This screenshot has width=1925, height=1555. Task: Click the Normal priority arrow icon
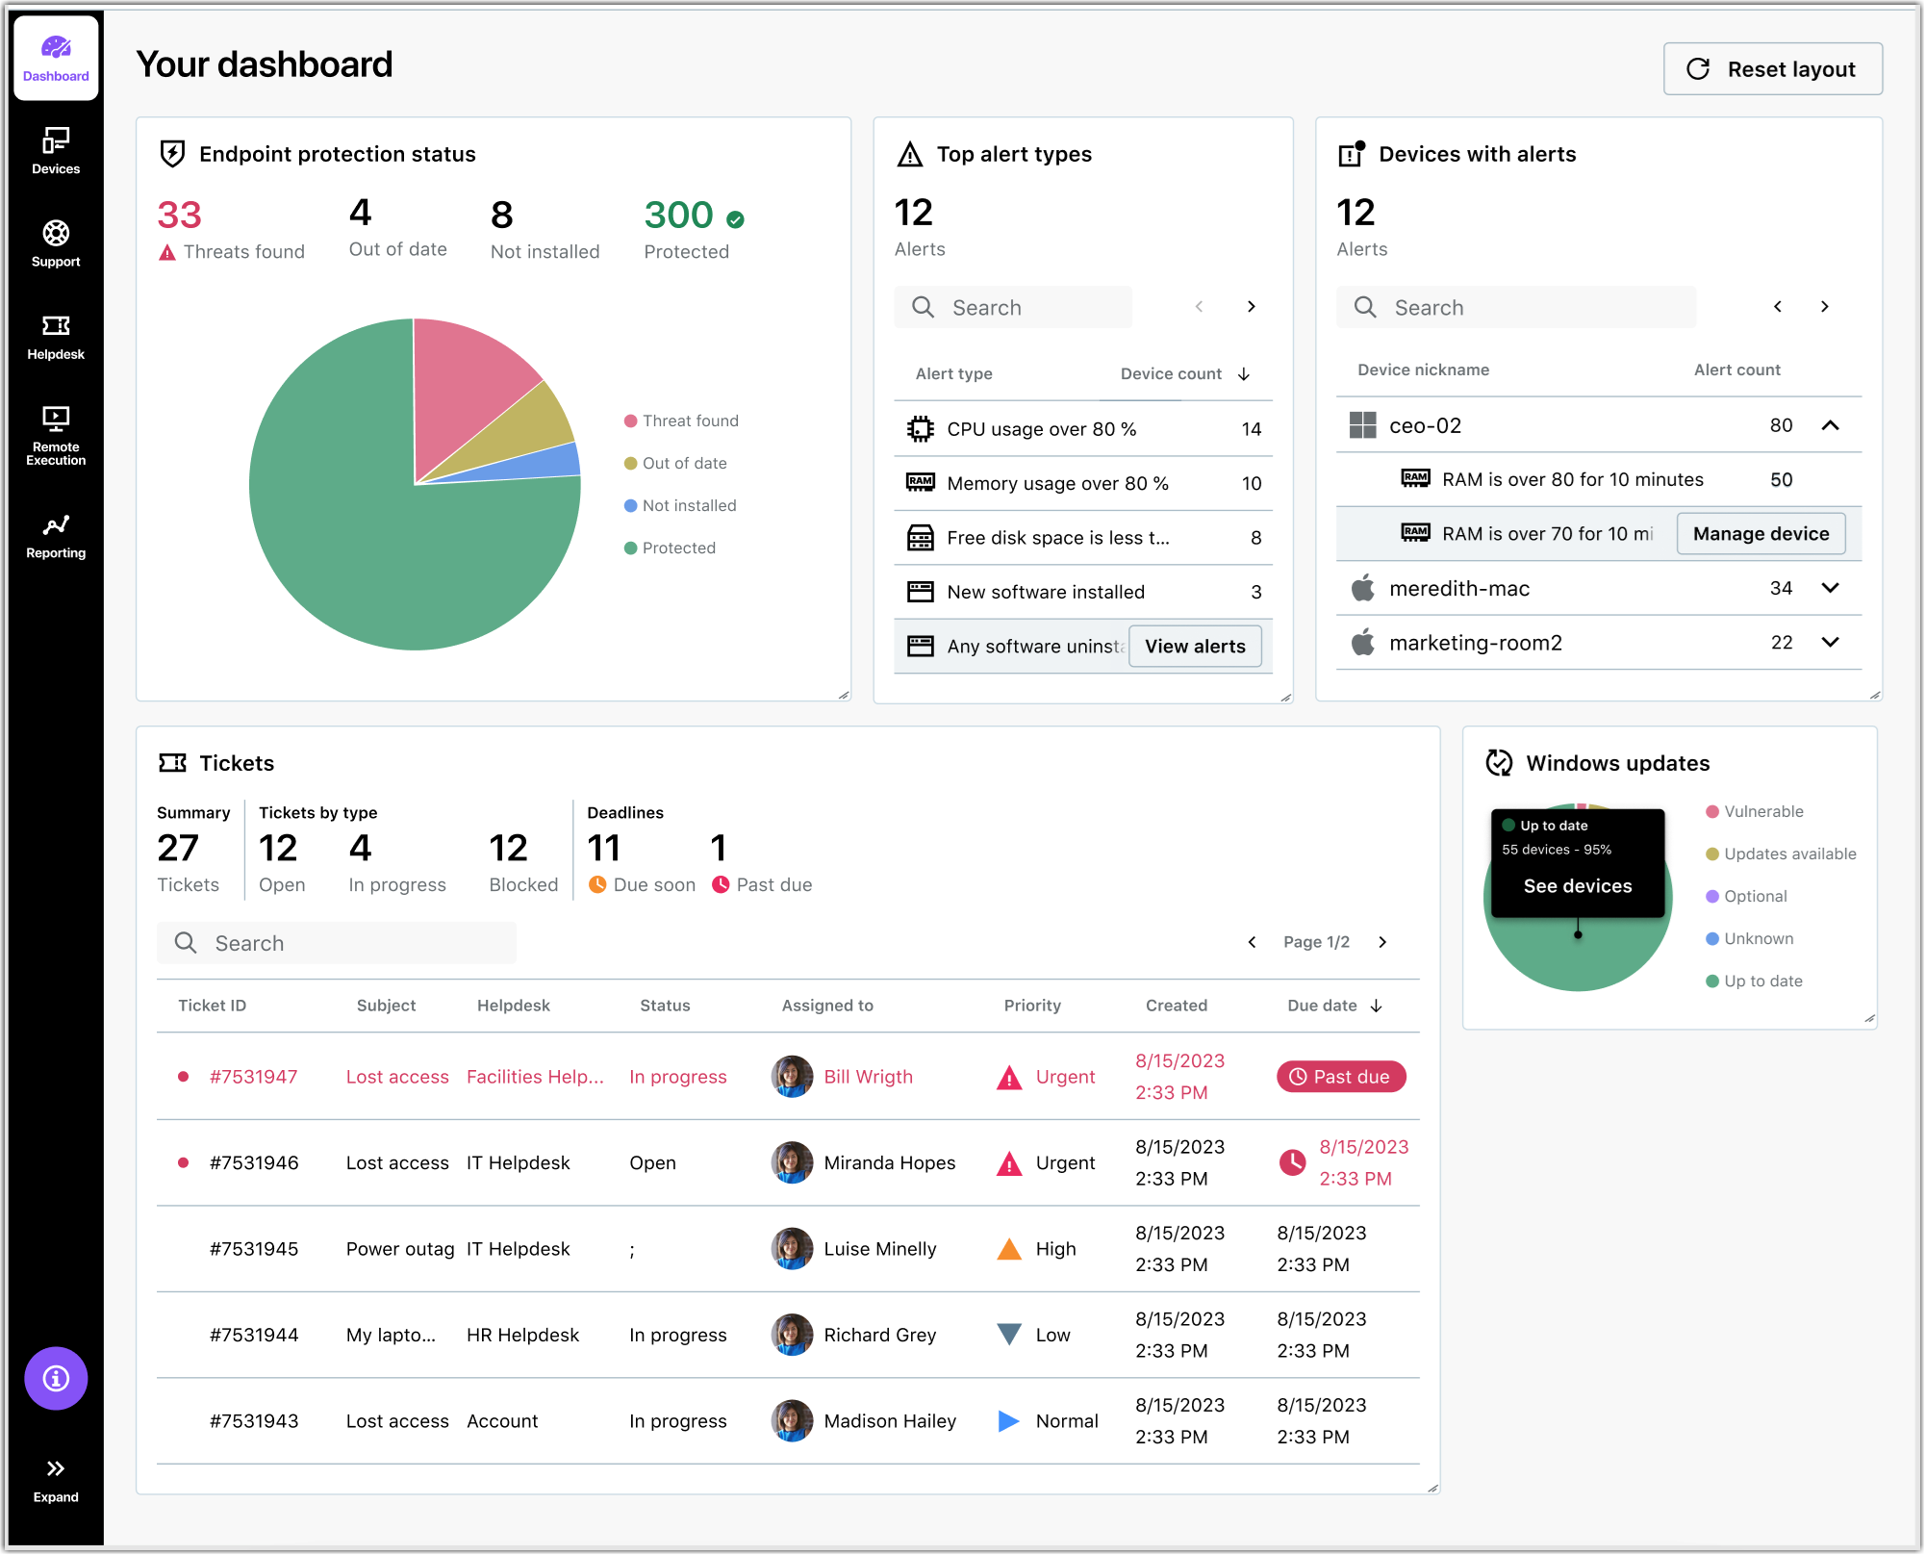[x=1009, y=1421]
